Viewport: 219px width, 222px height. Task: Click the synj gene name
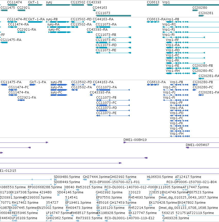click(49, 2)
